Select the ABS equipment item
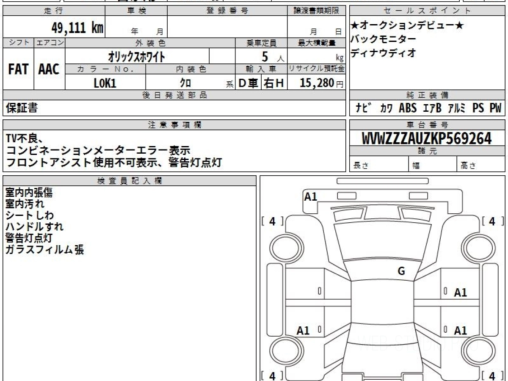 tap(408, 108)
